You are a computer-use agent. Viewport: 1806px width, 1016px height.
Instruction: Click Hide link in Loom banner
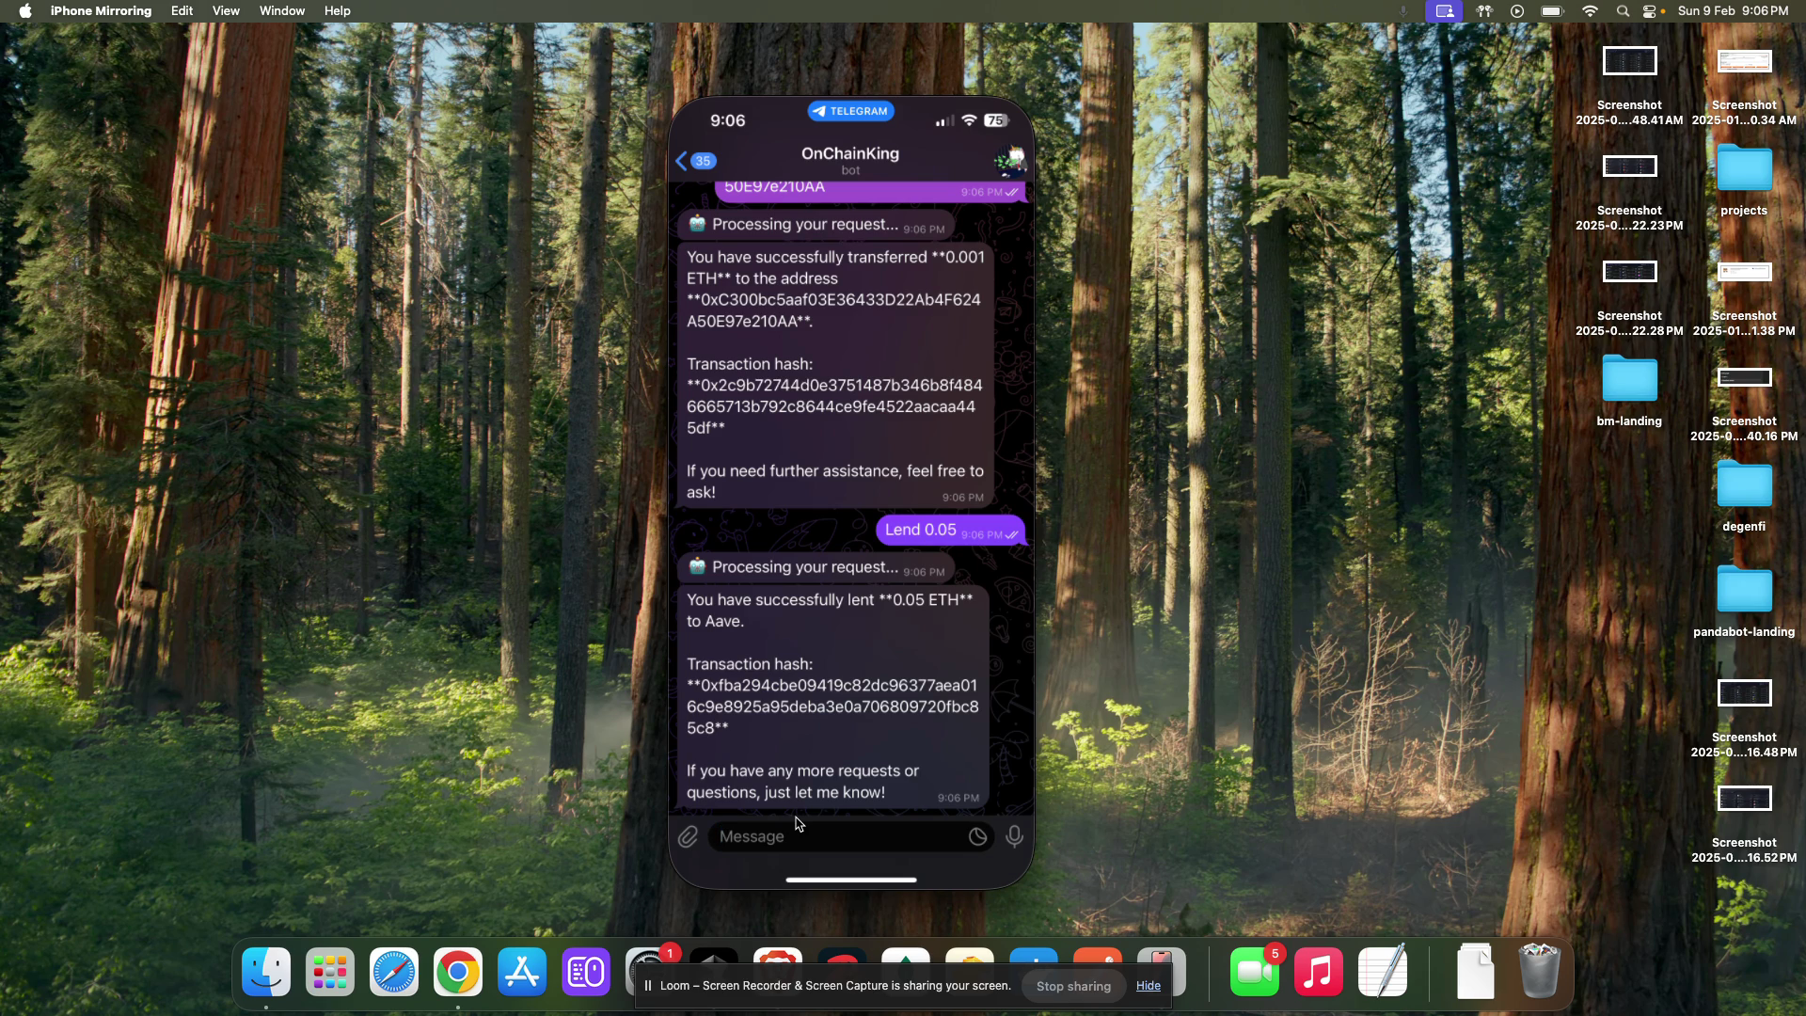[x=1149, y=986]
